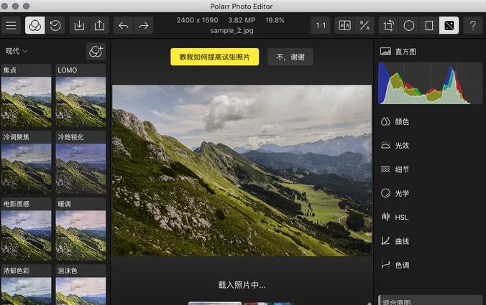Select the gradient mask tool
Viewport: 486px width, 305px height.
[429, 25]
